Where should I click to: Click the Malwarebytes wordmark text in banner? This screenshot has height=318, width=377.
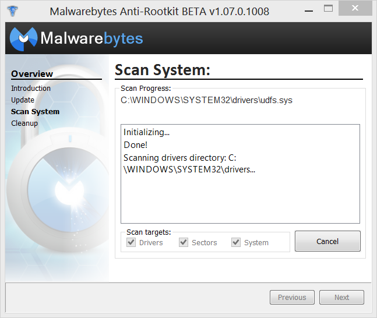tap(91, 38)
